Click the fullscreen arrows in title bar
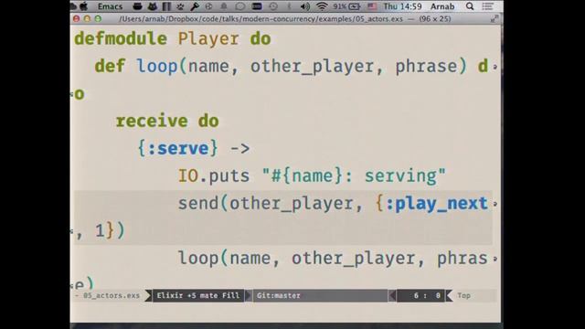The image size is (585, 329). 494,18
